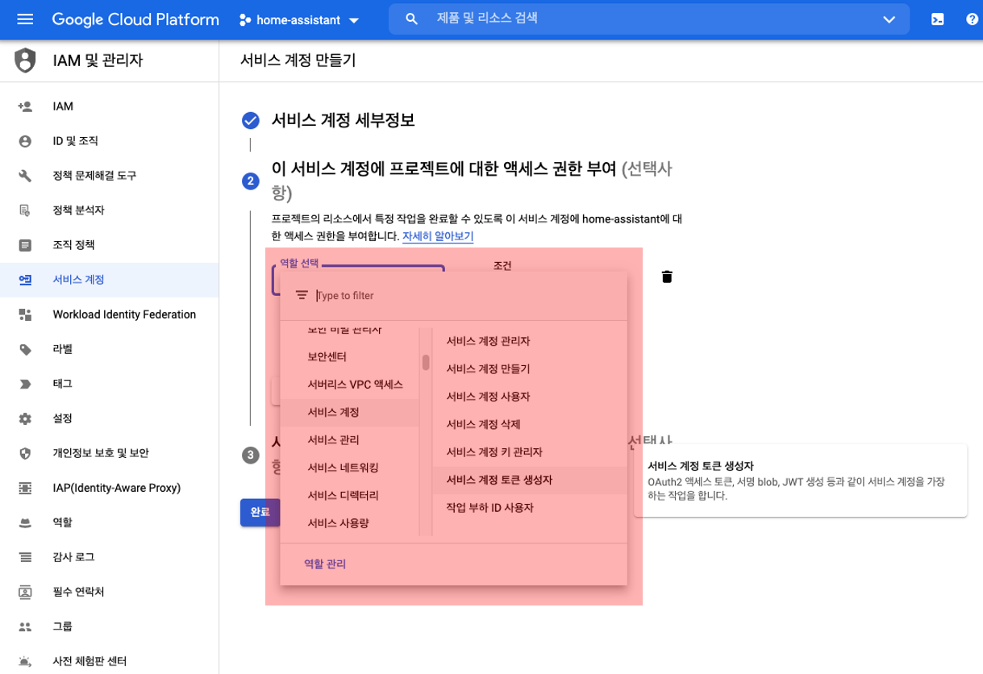Click the 그룹 people icon
This screenshot has width=983, height=674.
pyautogui.click(x=25, y=626)
